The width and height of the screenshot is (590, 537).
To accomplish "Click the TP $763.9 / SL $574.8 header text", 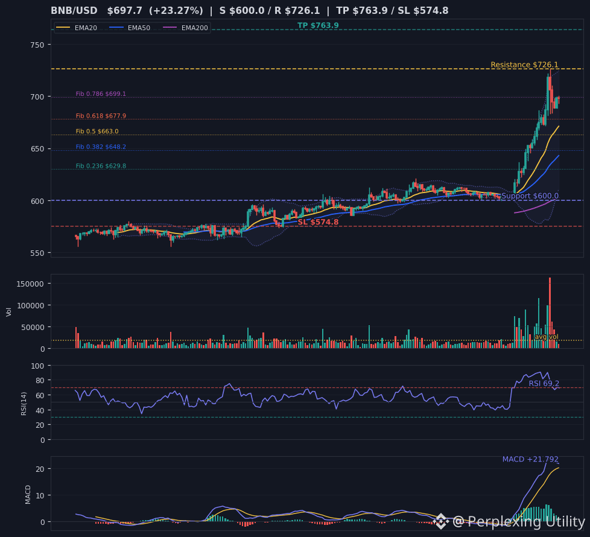I will coord(392,10).
